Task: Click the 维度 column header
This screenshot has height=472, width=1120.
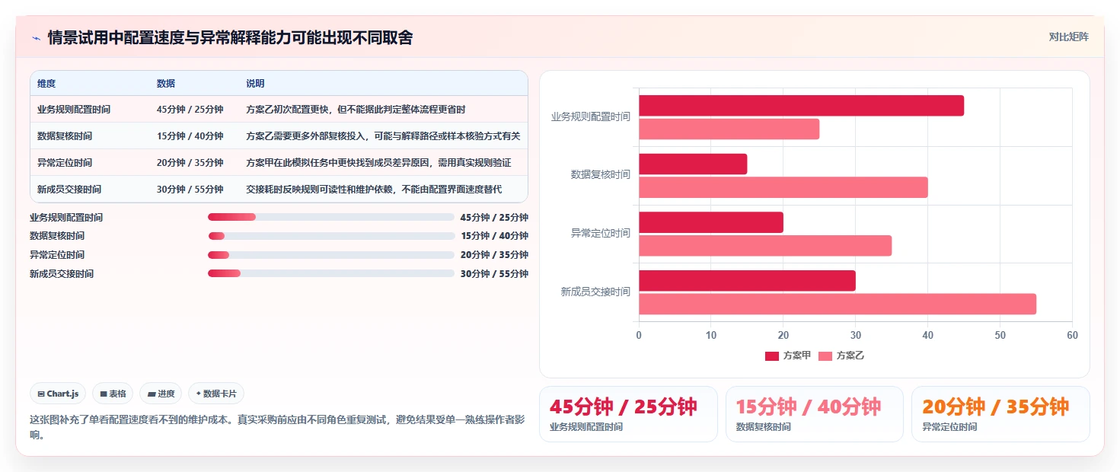Action: 46,84
